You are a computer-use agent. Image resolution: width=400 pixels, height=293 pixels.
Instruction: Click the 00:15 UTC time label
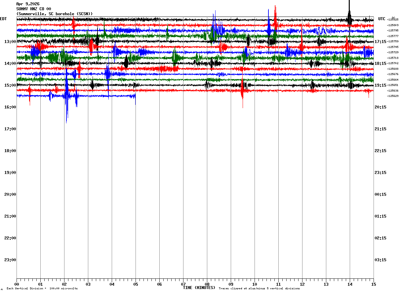380,194
